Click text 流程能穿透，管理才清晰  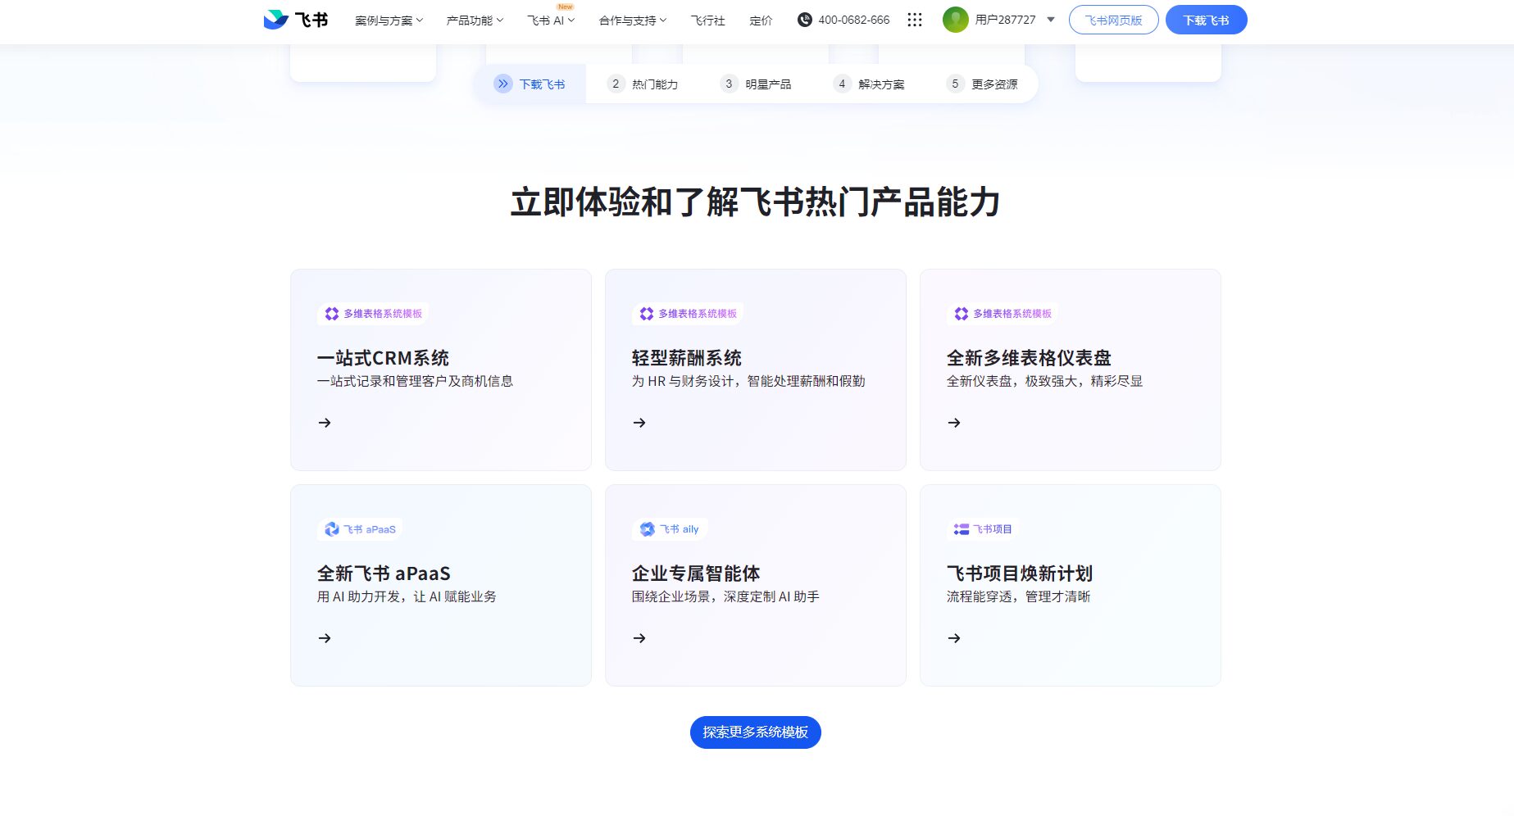coord(1018,596)
